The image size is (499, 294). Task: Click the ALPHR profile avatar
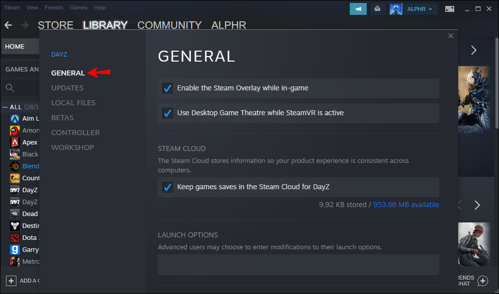[x=396, y=8]
